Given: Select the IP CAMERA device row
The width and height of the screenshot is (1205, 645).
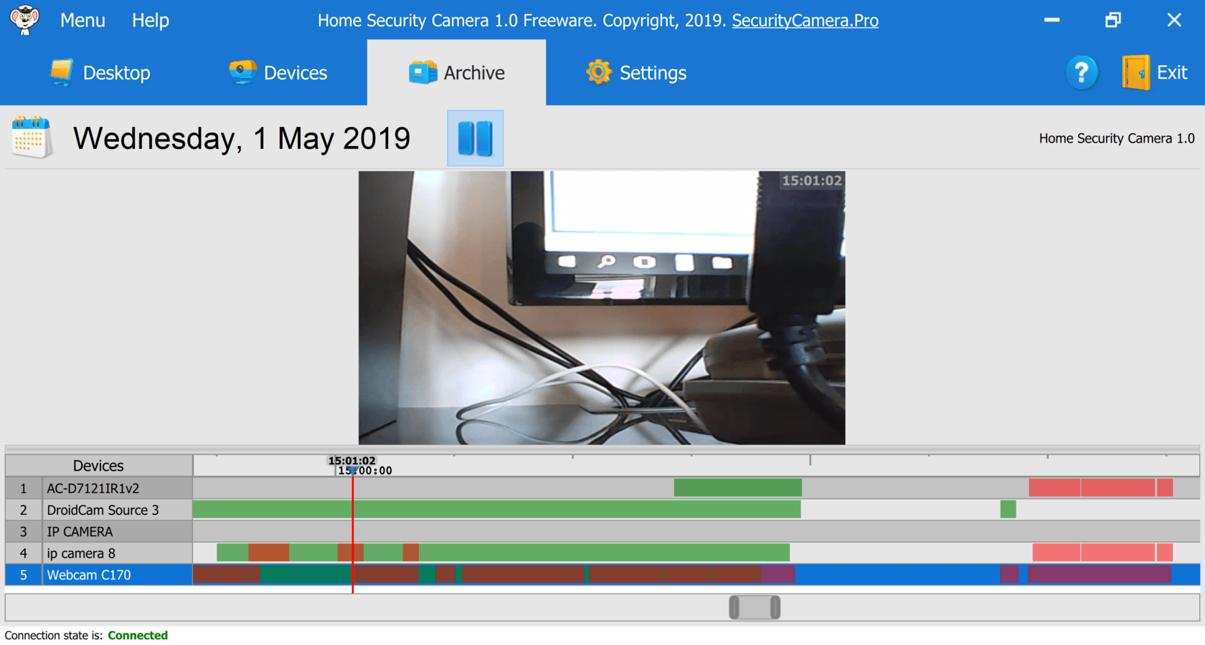Looking at the screenshot, I should pos(99,532).
